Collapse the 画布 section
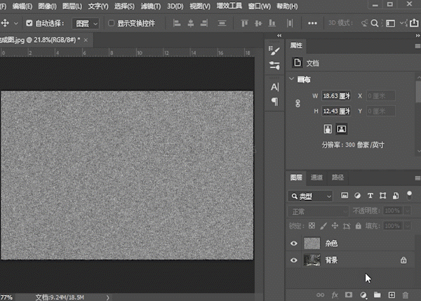421x301 pixels. coord(292,79)
